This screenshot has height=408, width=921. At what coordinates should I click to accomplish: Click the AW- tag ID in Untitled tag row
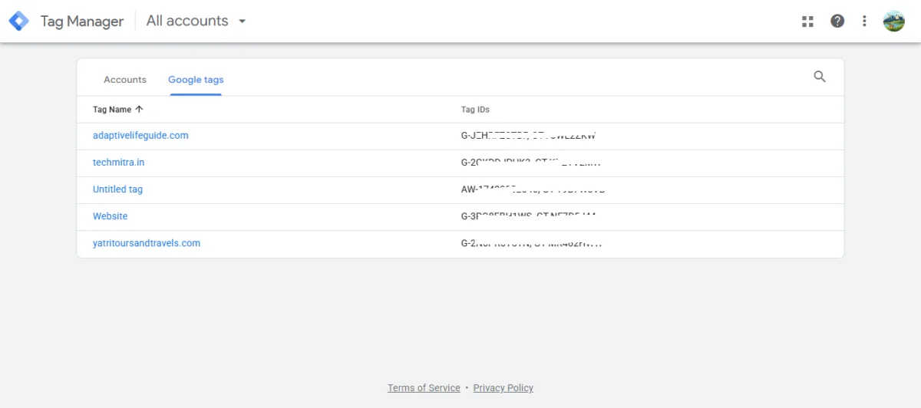(533, 189)
